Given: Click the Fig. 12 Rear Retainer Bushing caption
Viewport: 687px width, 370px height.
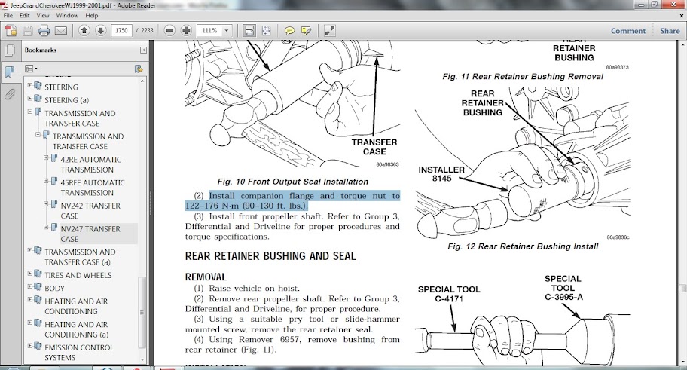Looking at the screenshot, I should pyautogui.click(x=523, y=246).
